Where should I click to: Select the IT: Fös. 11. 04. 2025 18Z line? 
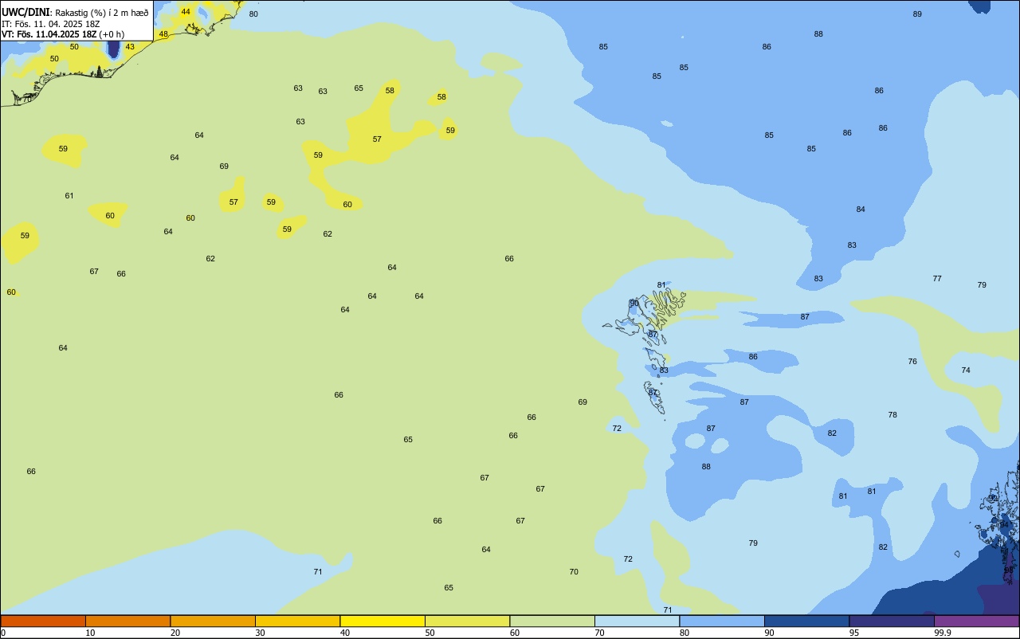51,24
